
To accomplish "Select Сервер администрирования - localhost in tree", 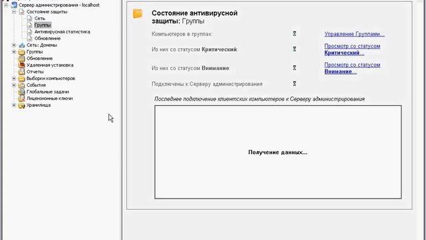I will point(59,5).
